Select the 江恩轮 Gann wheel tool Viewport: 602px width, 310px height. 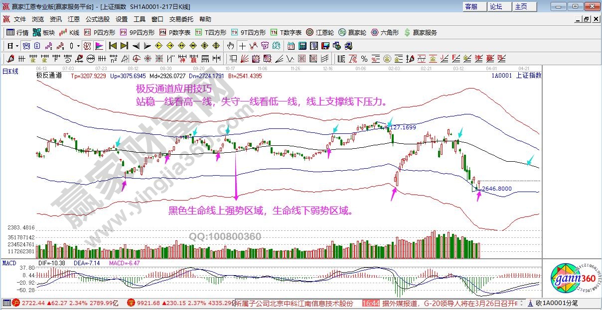[x=320, y=32]
